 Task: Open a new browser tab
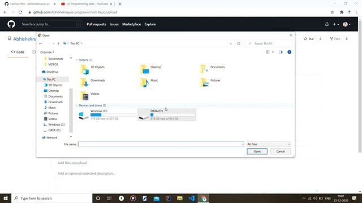120,4
